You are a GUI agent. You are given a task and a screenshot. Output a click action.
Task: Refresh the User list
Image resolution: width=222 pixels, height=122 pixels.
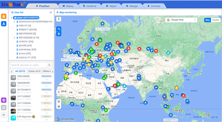tap(51, 13)
